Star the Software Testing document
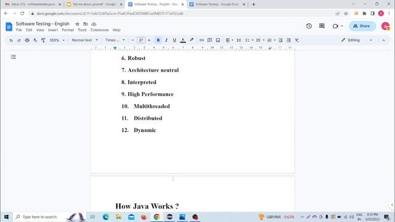Screen dimensions: 395x222 coord(77,24)
